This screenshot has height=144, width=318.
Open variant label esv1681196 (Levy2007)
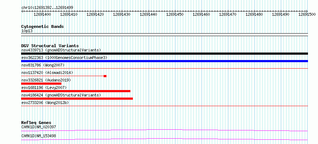point(44,88)
